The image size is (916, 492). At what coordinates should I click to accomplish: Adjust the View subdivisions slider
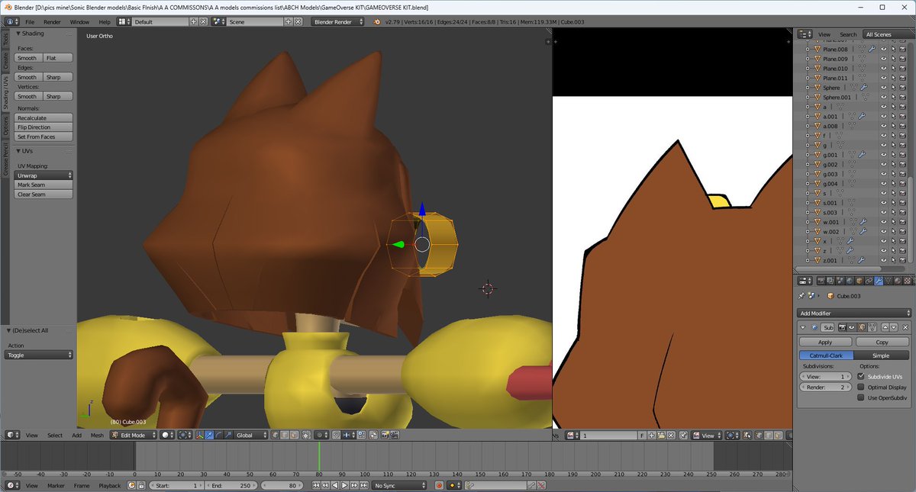825,376
